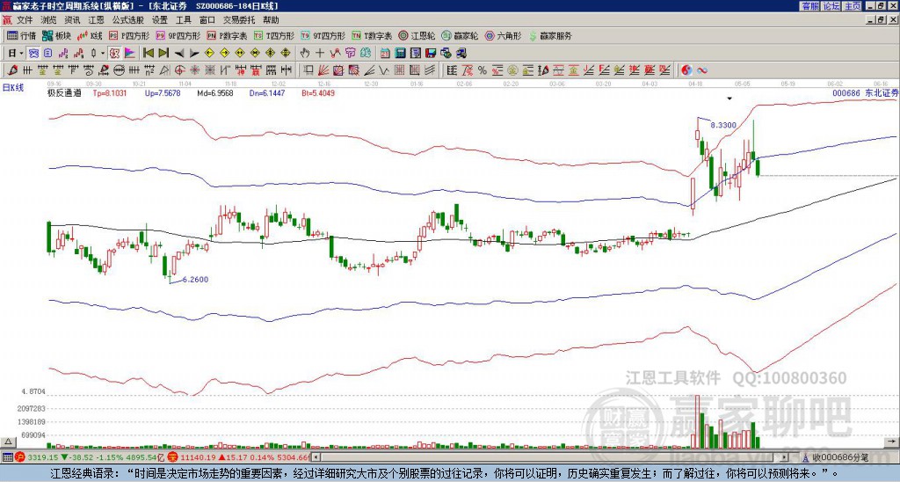Switch to the K线 chart view
This screenshot has width=900, height=482.
coord(89,35)
